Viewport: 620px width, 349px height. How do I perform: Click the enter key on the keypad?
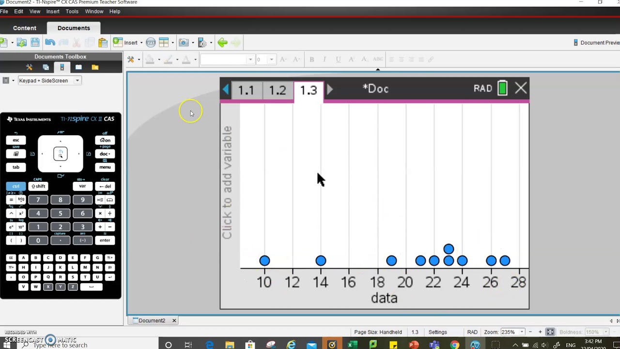[x=105, y=240]
